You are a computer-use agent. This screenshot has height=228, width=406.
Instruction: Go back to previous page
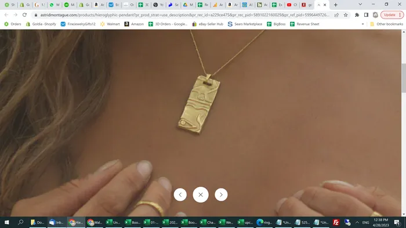tap(6, 15)
